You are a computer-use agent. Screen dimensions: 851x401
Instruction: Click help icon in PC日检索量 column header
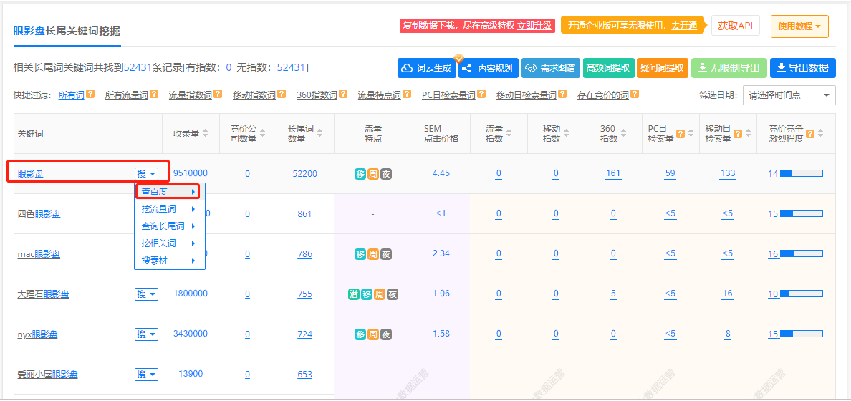680,133
